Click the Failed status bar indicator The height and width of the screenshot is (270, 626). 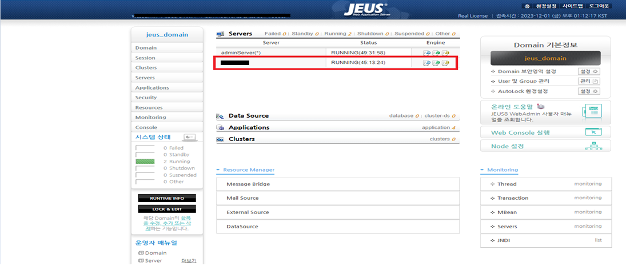[145, 148]
